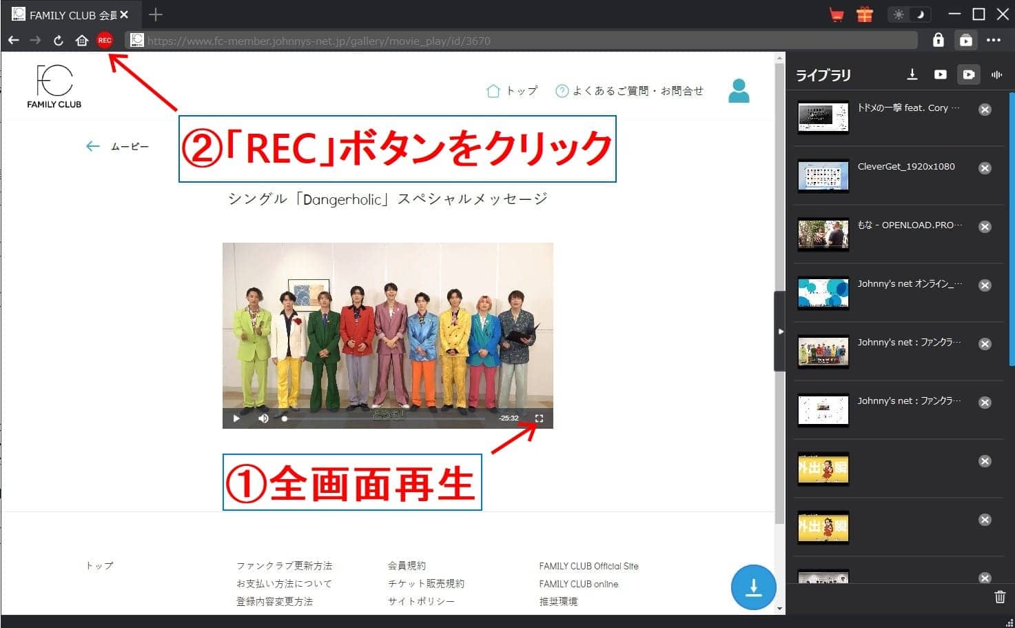Mute the video using speaker icon

[263, 418]
